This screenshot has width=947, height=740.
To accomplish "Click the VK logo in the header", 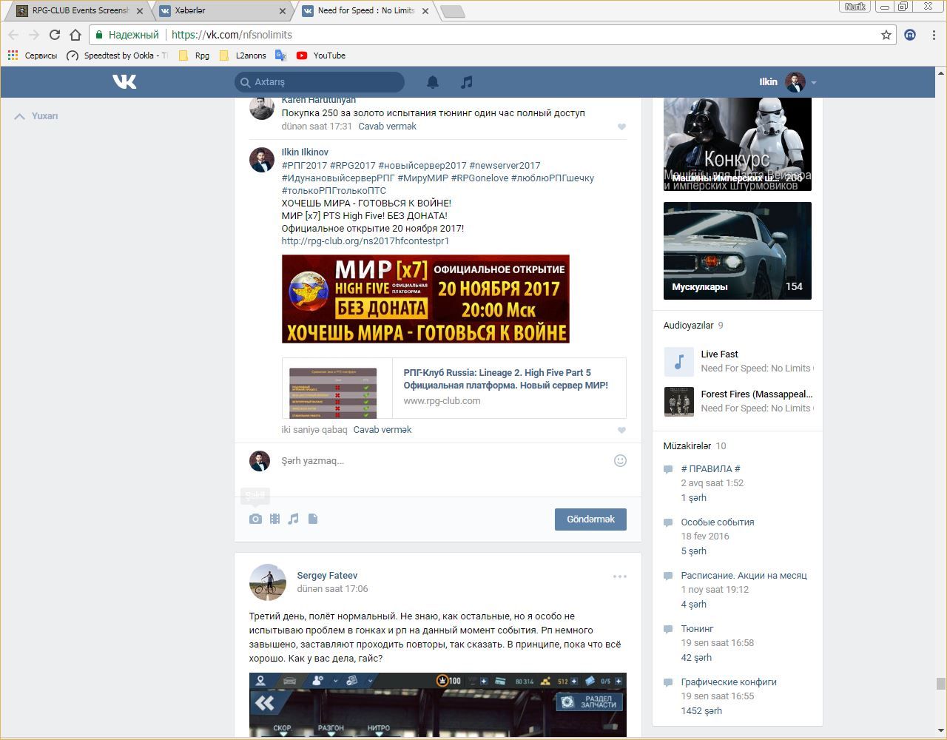I will [x=124, y=81].
